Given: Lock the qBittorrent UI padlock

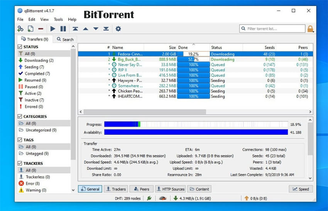Looking at the screenshot, I should point(310,29).
